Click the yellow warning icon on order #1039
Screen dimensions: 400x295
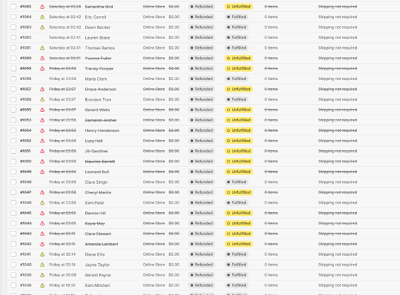click(43, 274)
